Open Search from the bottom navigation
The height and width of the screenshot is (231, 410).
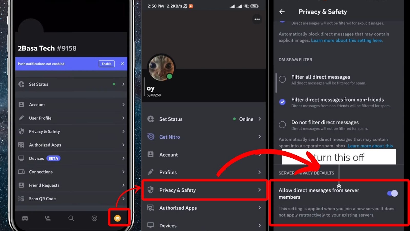point(71,218)
